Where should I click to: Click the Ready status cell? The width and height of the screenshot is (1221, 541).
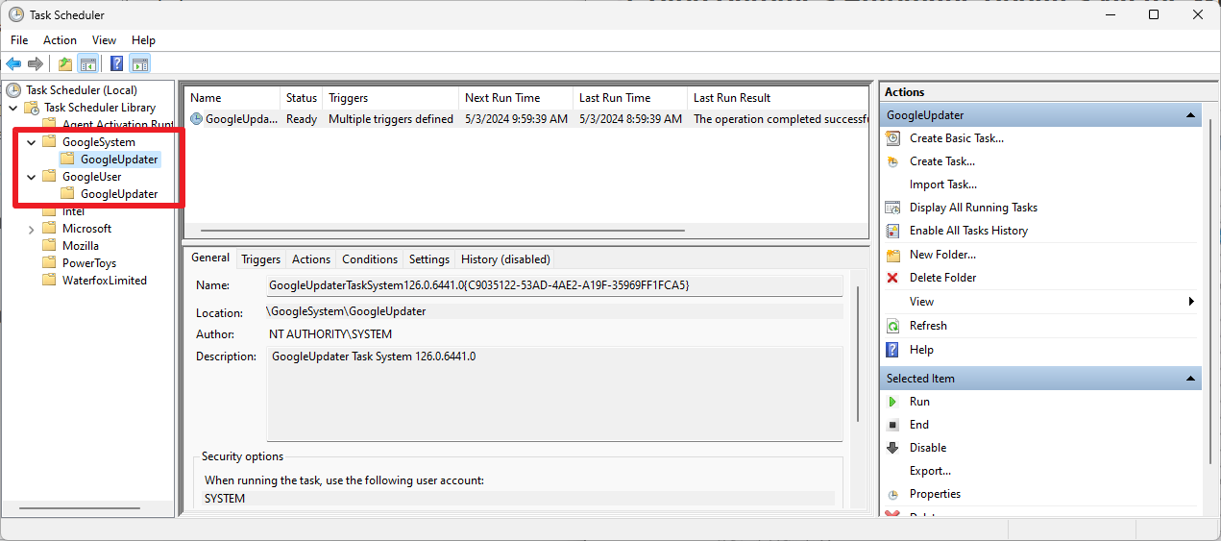pyautogui.click(x=302, y=119)
